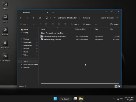Image resolution: width=136 pixels, height=102 pixels.
Task: Select This PC desktop icon
Action: [x=5, y=18]
